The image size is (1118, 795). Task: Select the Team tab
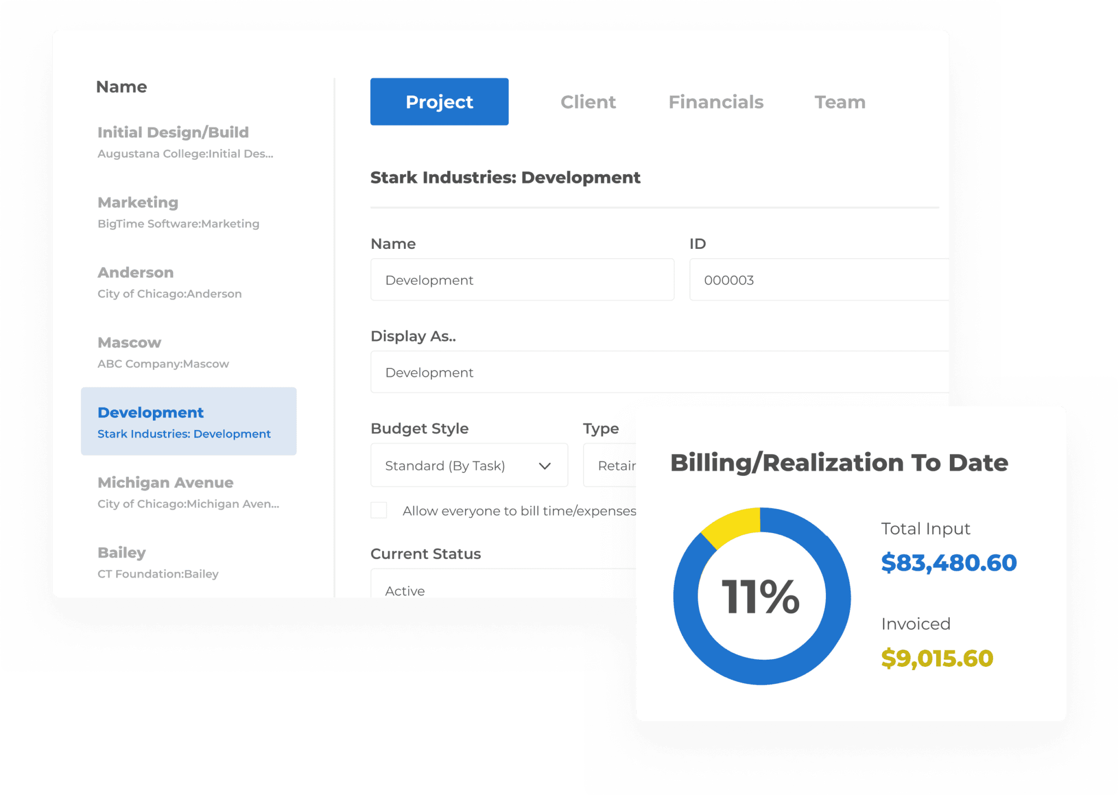click(x=840, y=101)
